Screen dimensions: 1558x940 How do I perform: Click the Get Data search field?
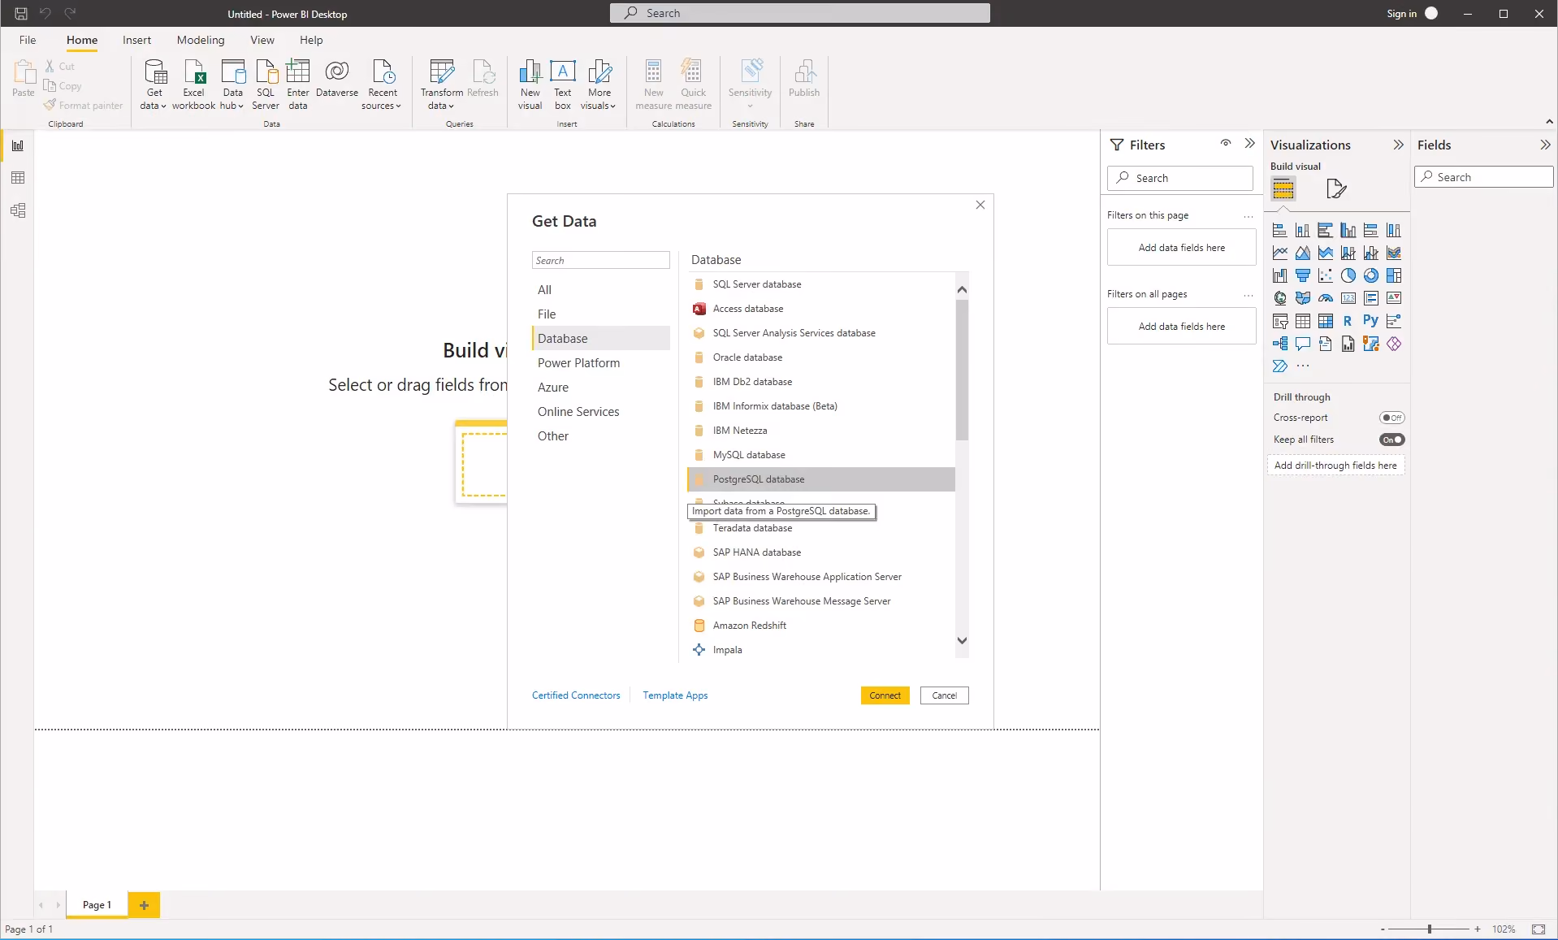click(x=600, y=260)
